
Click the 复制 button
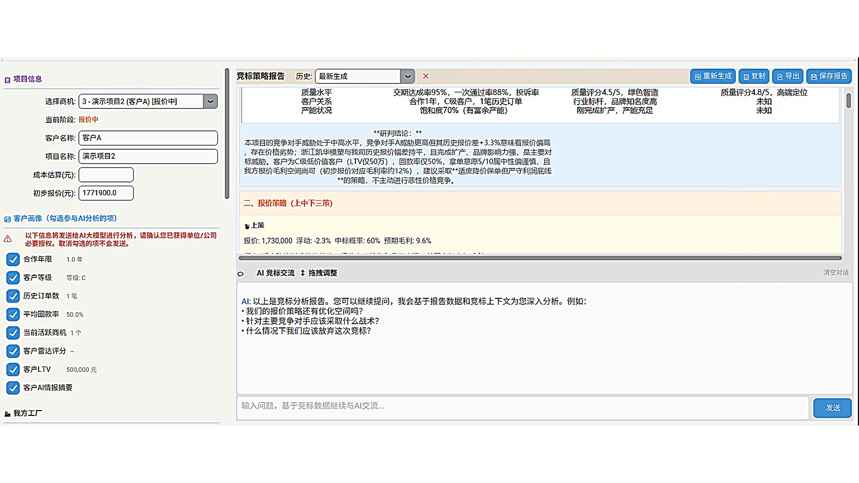pyautogui.click(x=754, y=76)
